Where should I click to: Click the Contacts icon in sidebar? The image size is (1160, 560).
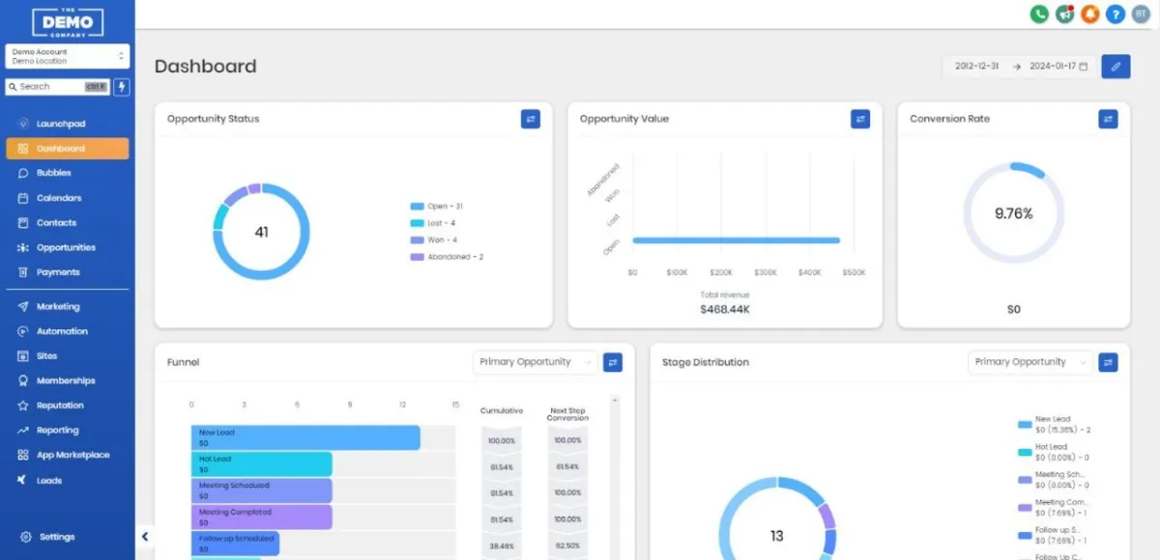coord(23,223)
